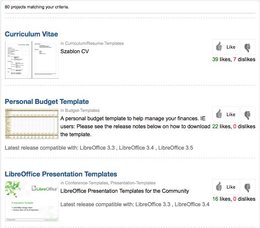The width and height of the screenshot is (260, 228).
Task: Dislike the Curriculum Vitae template
Action: coord(247,47)
